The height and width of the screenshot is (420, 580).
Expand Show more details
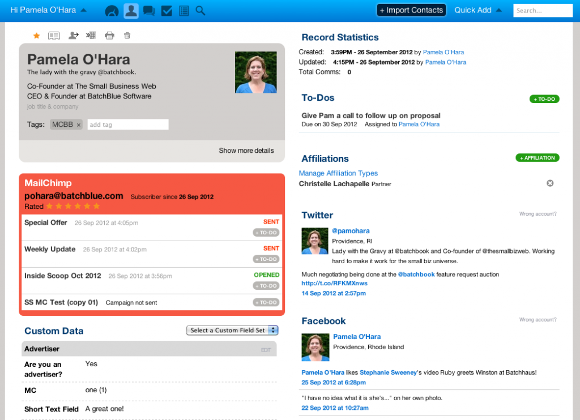[246, 151]
